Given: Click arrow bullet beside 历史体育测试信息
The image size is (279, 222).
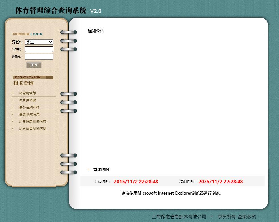Looking at the screenshot, I should (12, 128).
